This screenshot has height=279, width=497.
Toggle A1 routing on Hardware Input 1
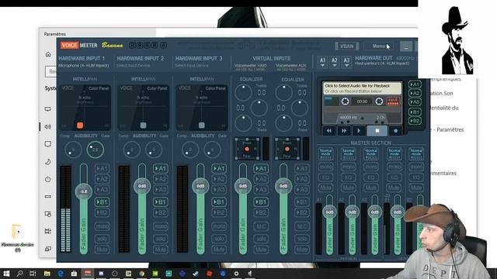(102, 169)
